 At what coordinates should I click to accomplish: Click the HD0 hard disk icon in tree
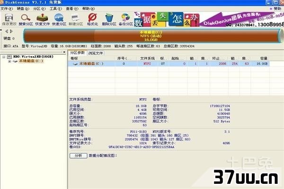9,57
